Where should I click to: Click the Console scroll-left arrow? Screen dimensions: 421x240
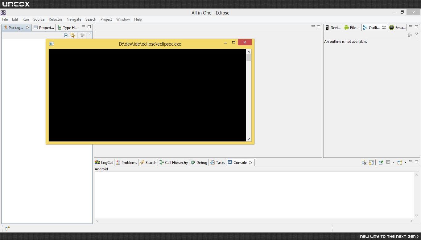tap(97, 221)
